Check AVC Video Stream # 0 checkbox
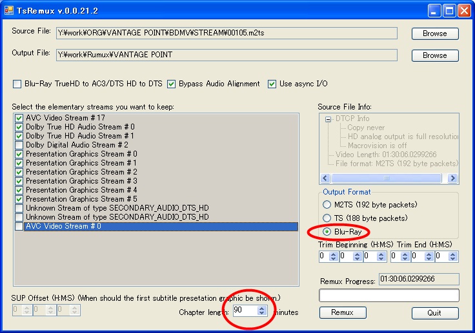 click(x=19, y=227)
